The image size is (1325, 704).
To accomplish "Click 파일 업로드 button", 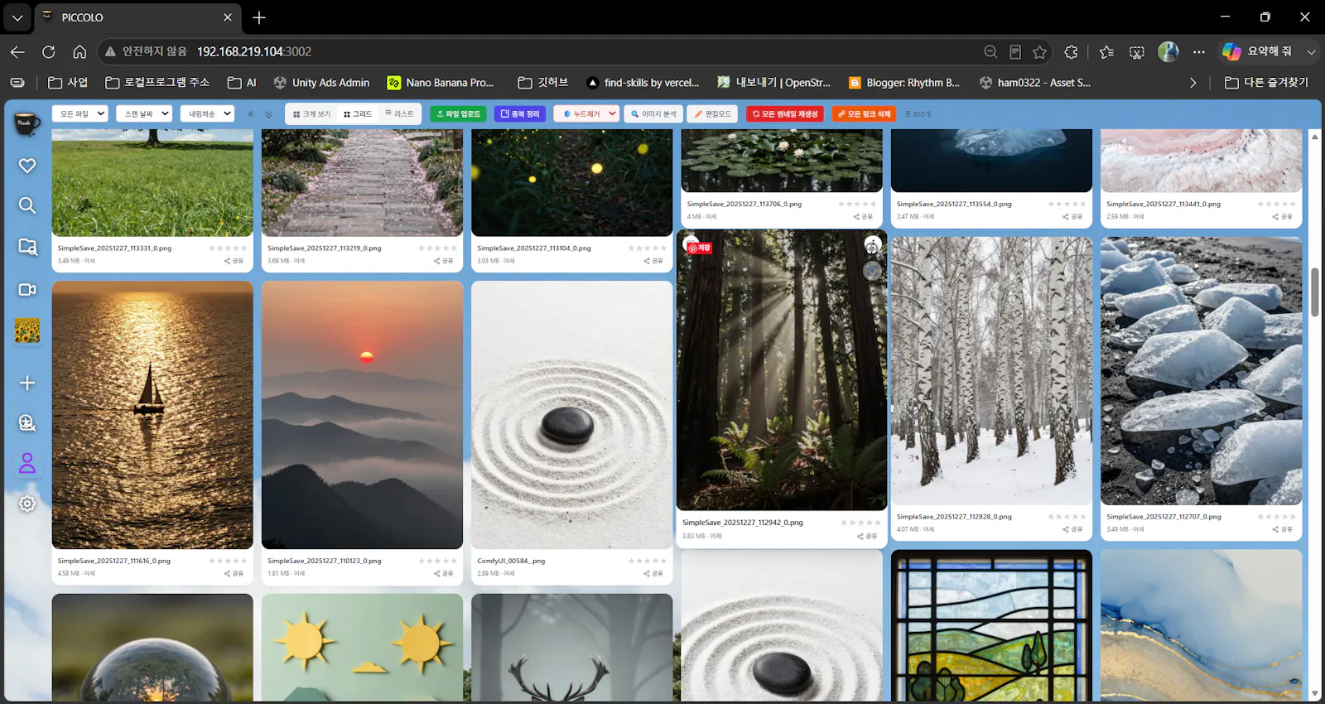I will pyautogui.click(x=458, y=114).
